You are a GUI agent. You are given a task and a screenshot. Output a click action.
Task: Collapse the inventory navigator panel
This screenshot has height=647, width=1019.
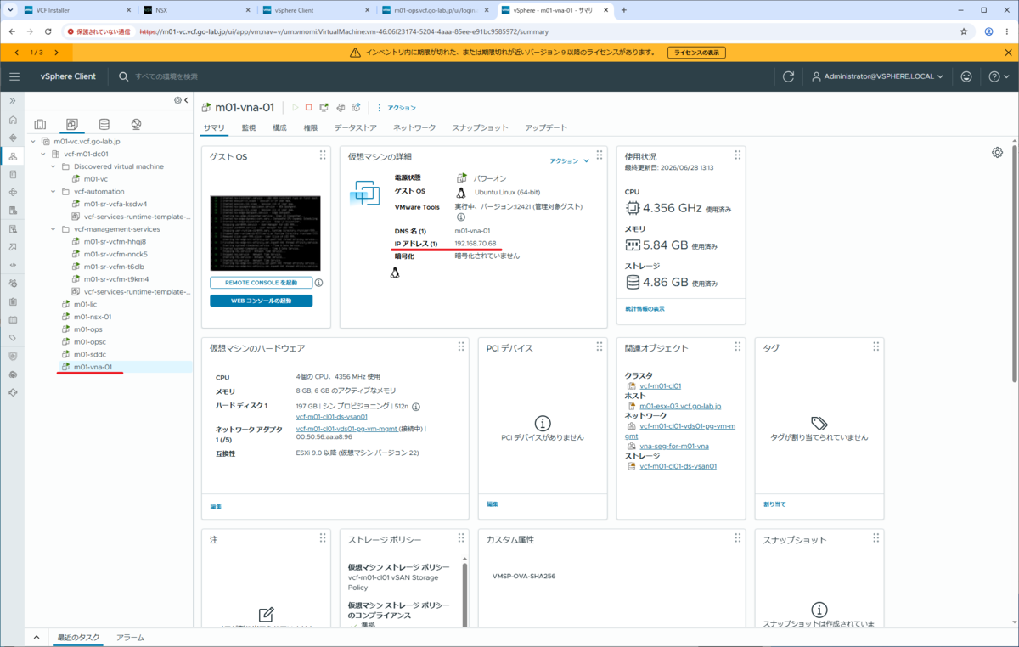pyautogui.click(x=186, y=100)
